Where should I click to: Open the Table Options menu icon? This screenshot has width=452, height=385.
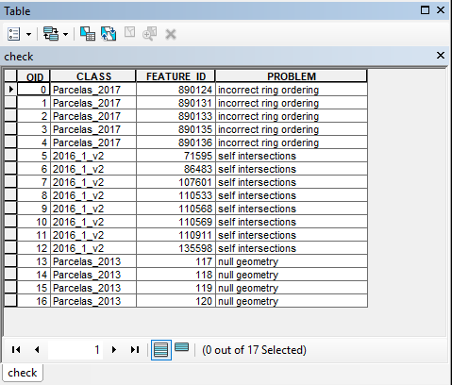(x=13, y=34)
